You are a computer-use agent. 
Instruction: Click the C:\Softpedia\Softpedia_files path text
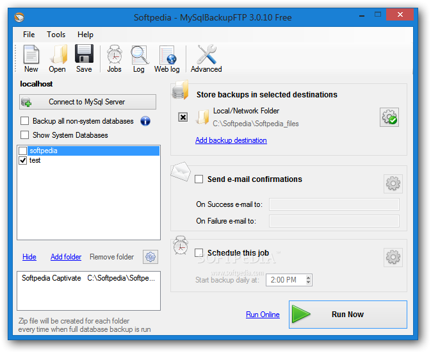pyautogui.click(x=256, y=124)
